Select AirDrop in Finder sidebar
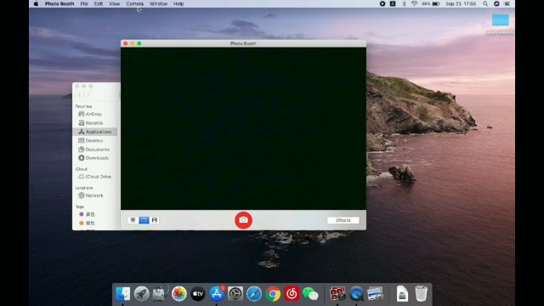This screenshot has height=306, width=544. [94, 114]
